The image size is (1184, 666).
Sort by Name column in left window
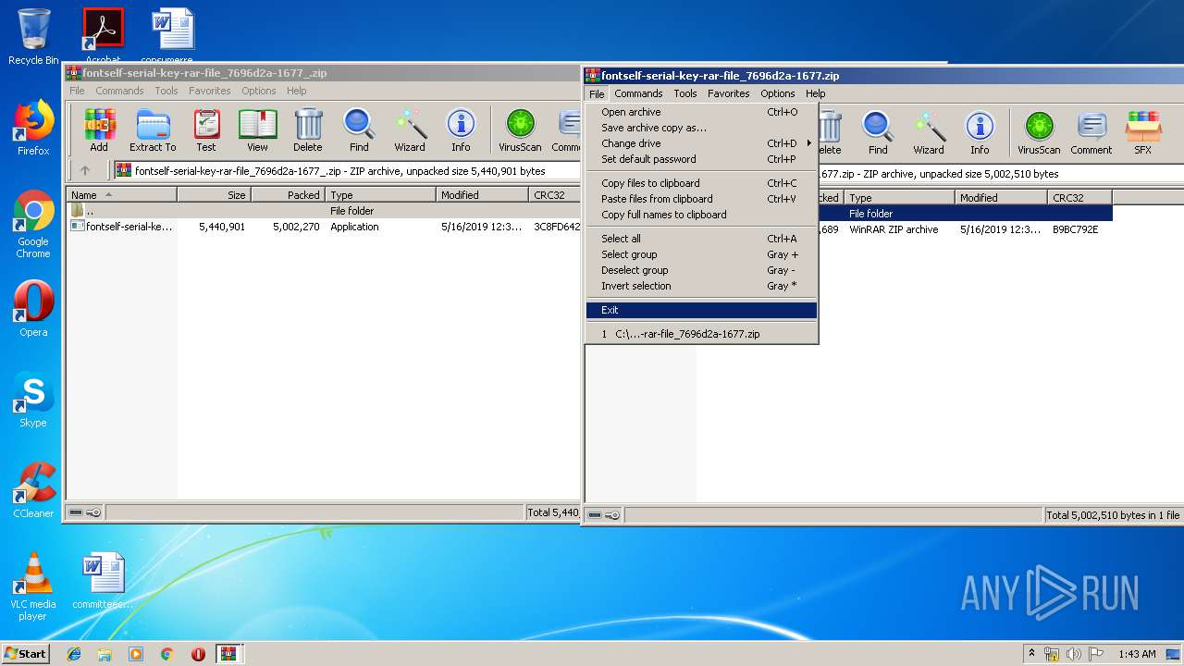[122, 195]
